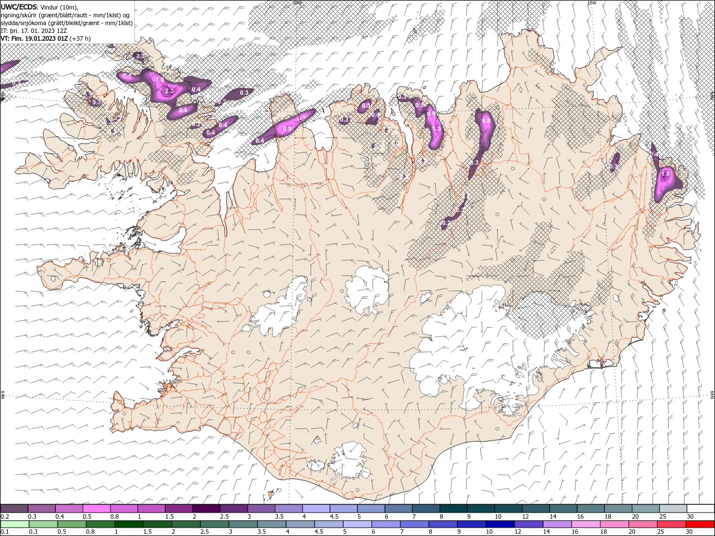
Task: Pick top legend swatch between 9 and 10
Action: (x=481, y=508)
